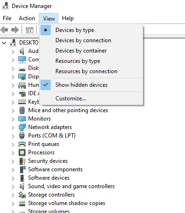Screen dimensions: 185x213
Task: Expand the Print queues category
Action: coord(13,145)
